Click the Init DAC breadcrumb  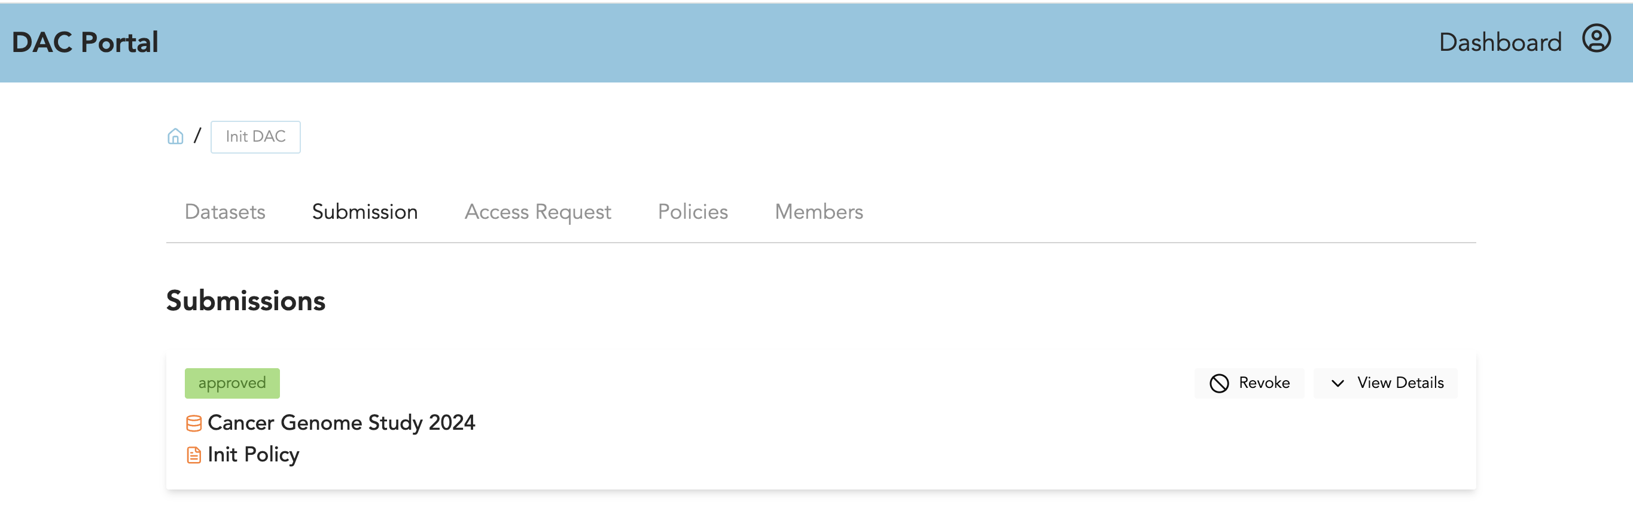click(255, 137)
